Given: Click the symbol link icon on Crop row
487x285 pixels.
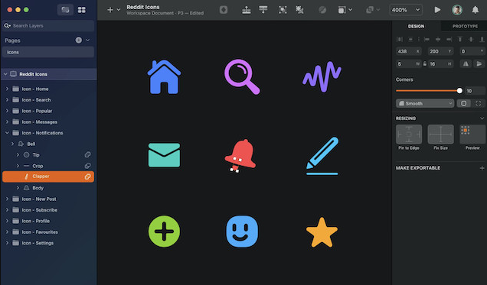Looking at the screenshot, I should [x=88, y=166].
